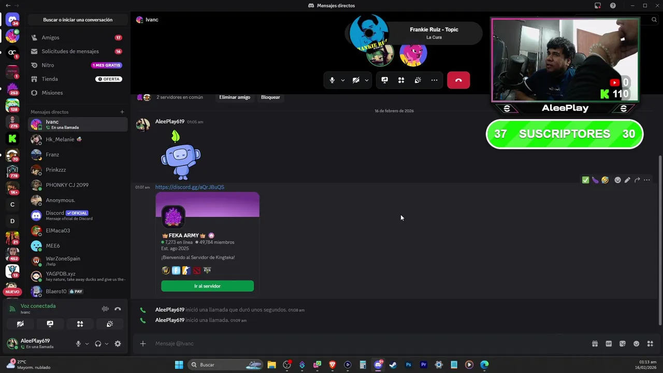The height and width of the screenshot is (373, 663).
Task: Launch activities from the voice panel
Action: pyautogui.click(x=80, y=324)
